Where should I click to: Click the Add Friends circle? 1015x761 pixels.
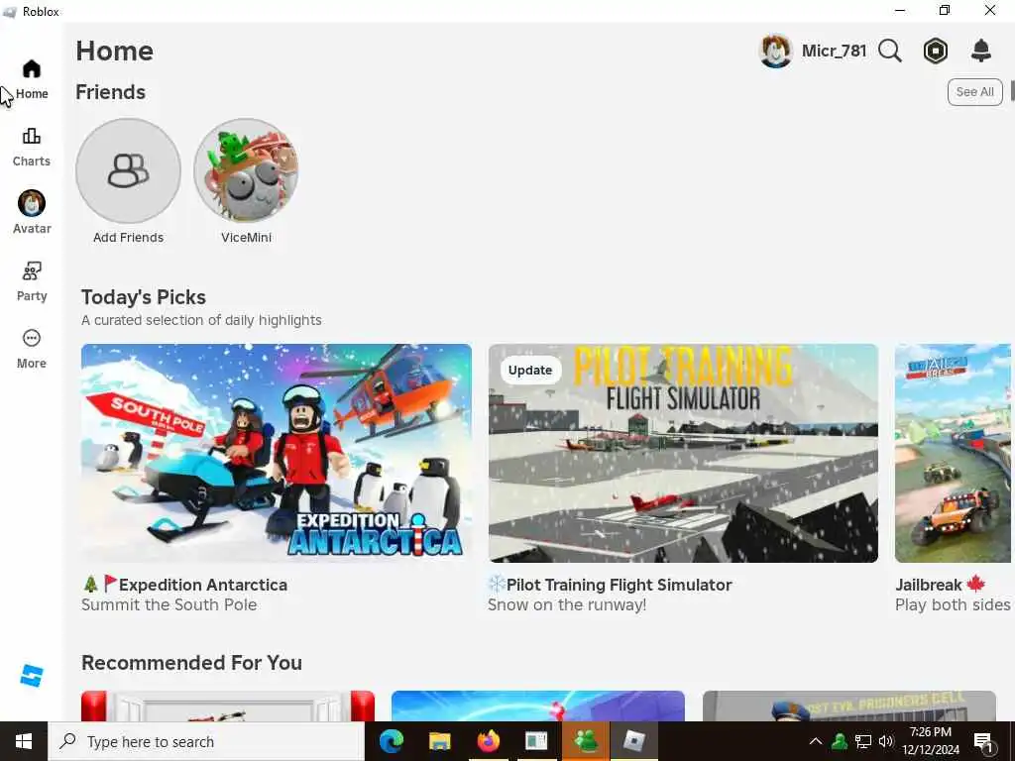(x=128, y=170)
